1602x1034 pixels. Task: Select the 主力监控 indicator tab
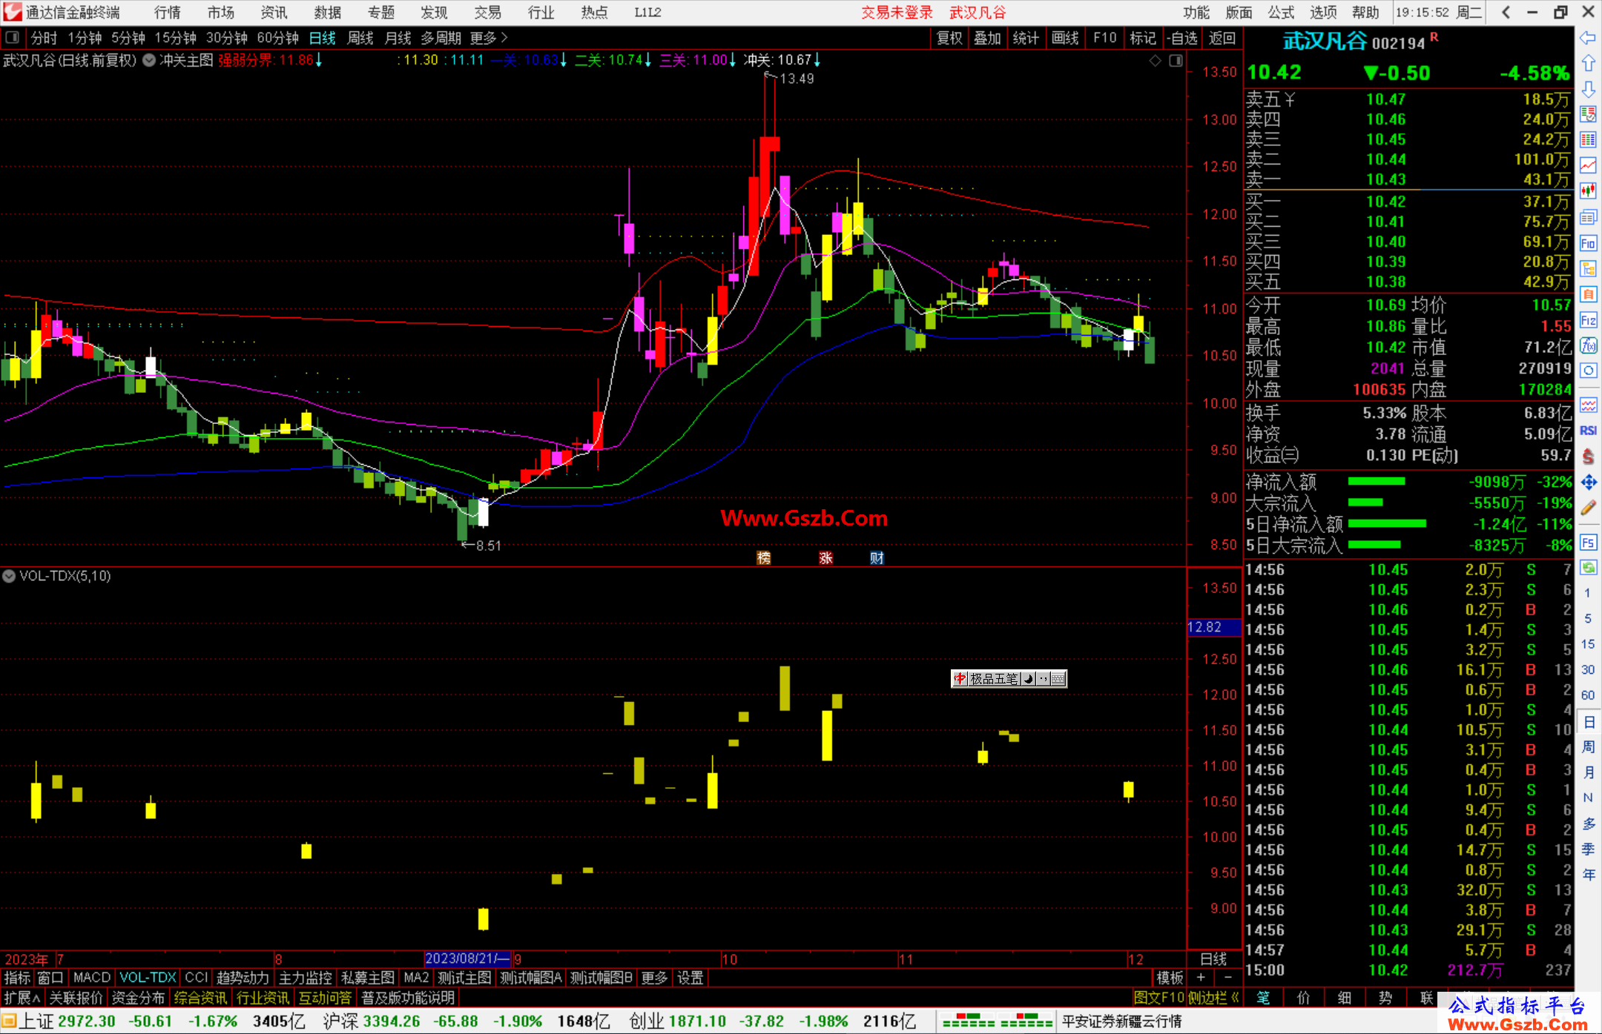(x=305, y=978)
